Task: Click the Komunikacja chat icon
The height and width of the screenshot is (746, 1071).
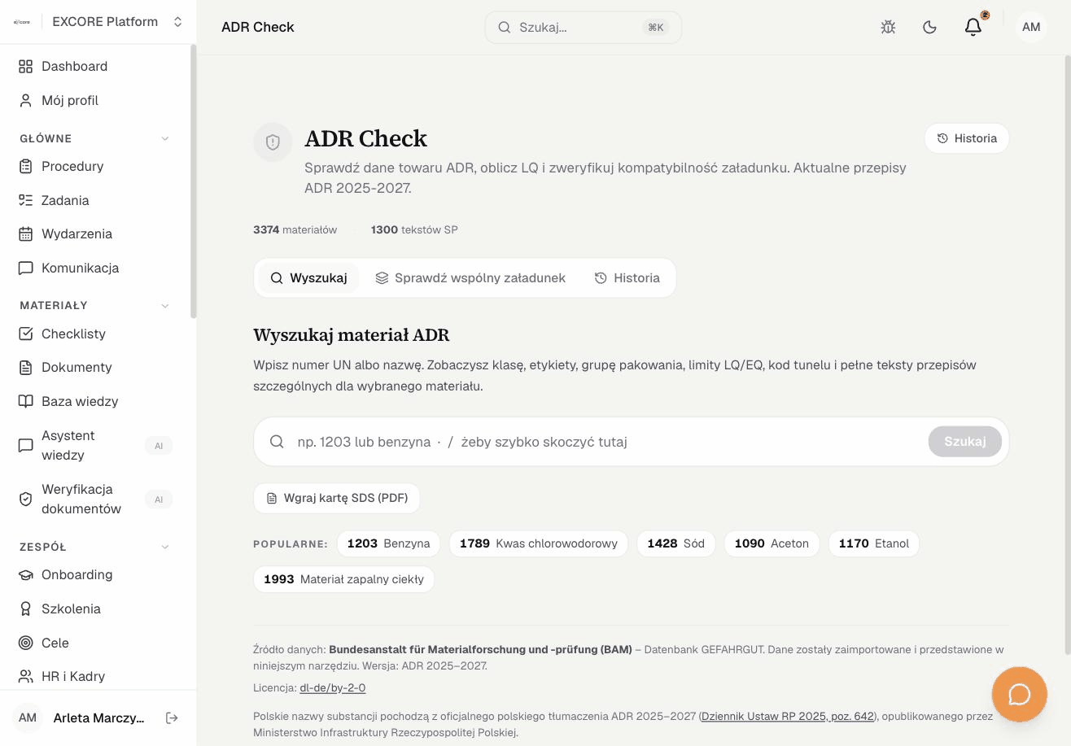Action: (26, 268)
